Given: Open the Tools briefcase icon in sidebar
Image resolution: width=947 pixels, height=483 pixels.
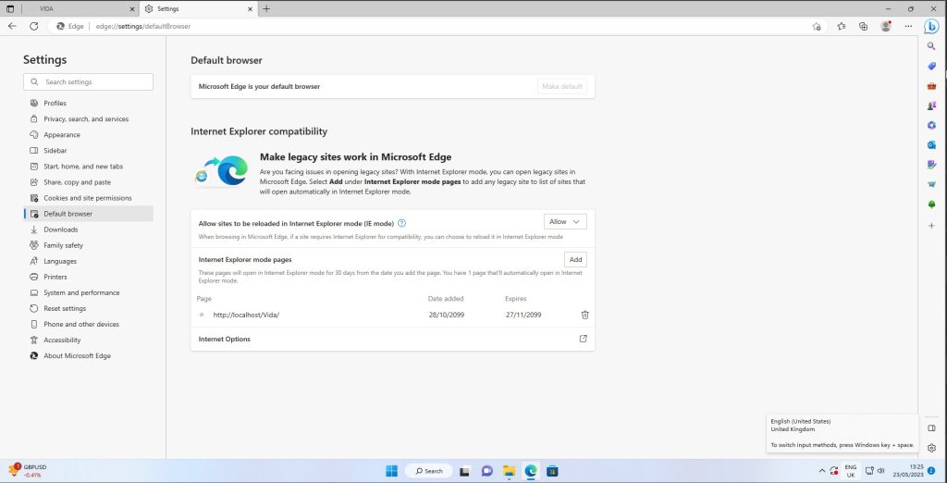Looking at the screenshot, I should click(x=931, y=86).
